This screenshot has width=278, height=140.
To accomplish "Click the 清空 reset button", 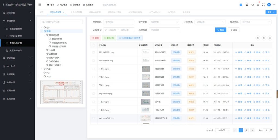I will (234, 30).
